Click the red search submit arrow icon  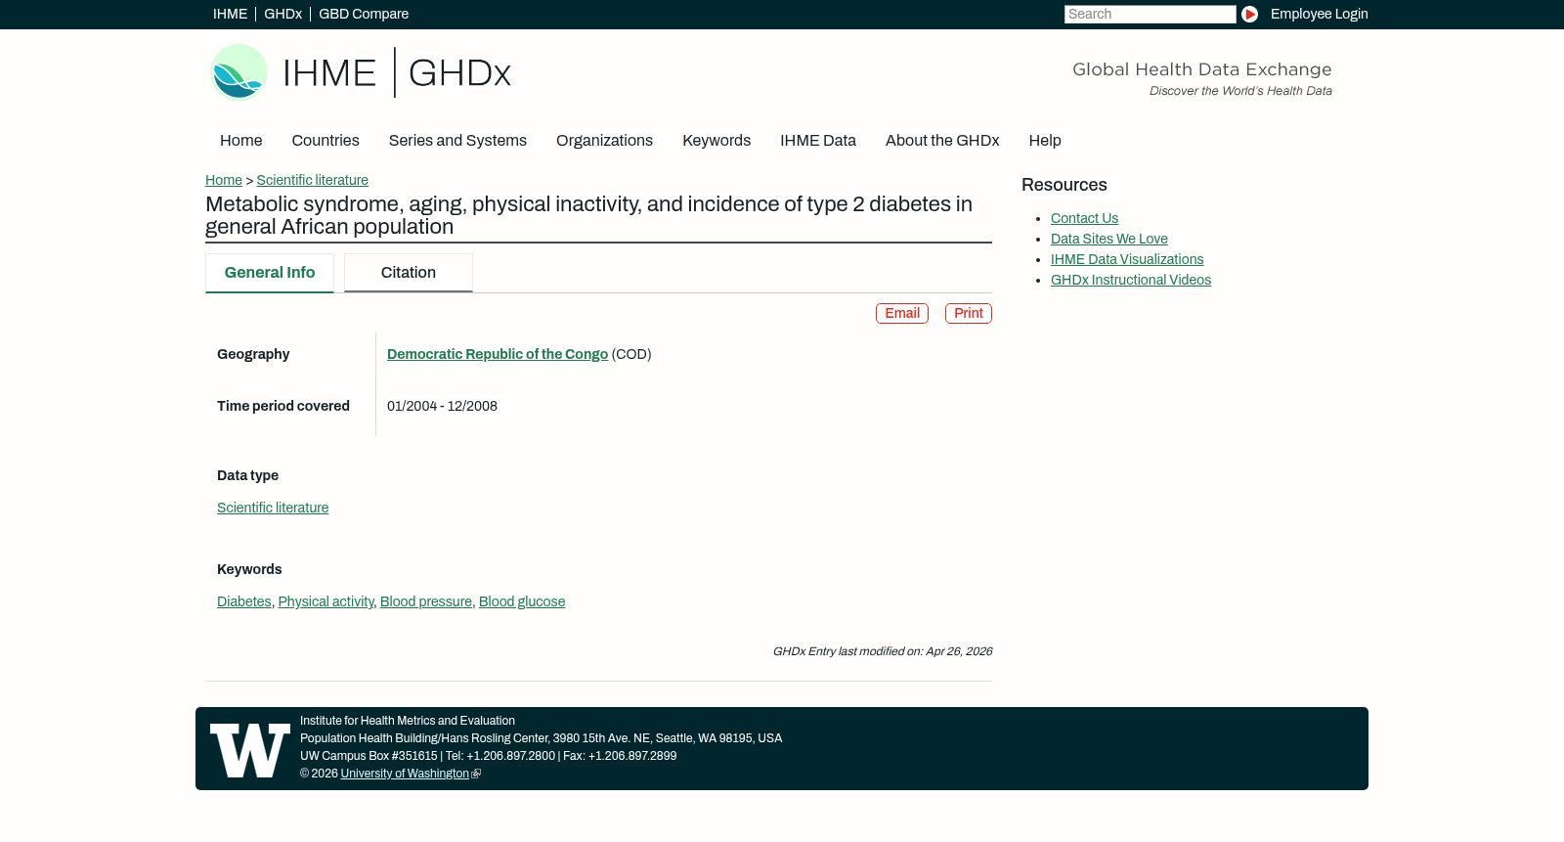click(x=1249, y=15)
